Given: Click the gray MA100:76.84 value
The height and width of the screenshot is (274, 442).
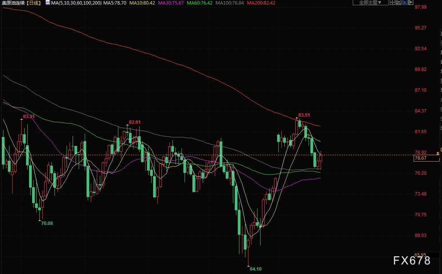Looking at the screenshot, I should [230, 3].
